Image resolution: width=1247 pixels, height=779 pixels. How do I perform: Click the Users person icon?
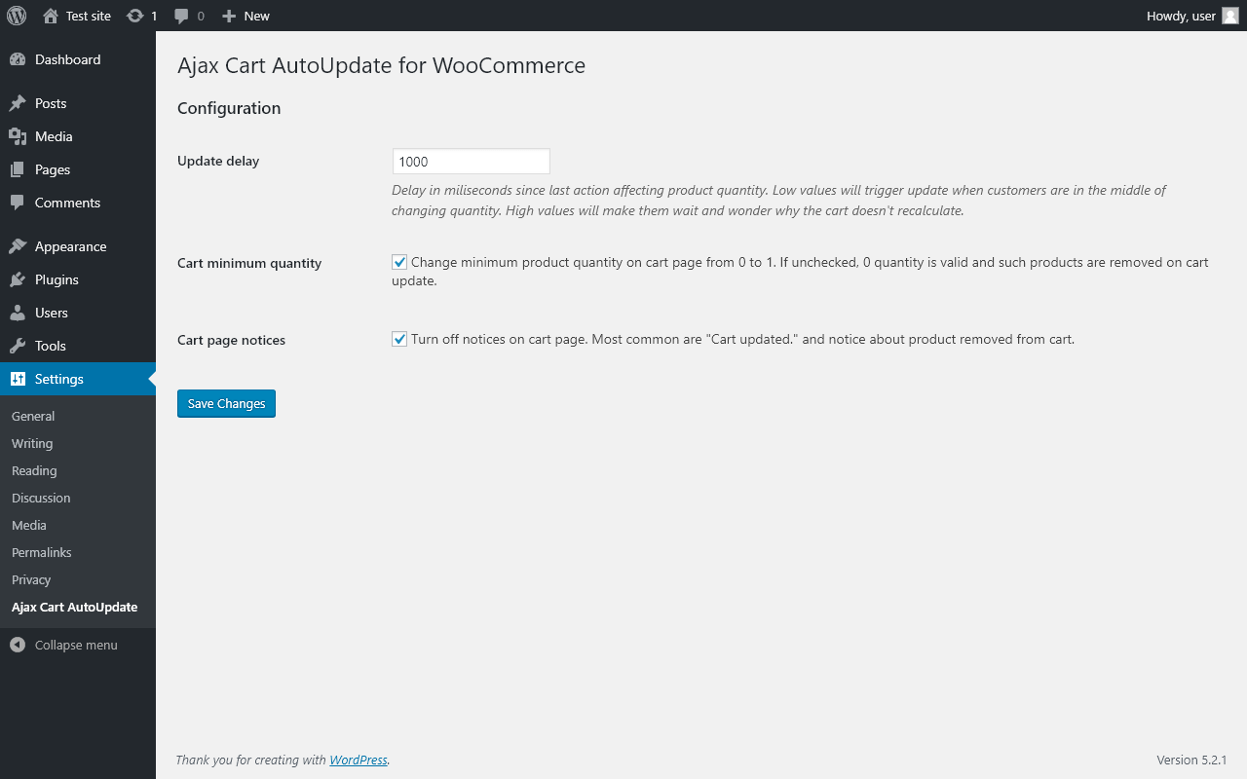click(x=18, y=313)
